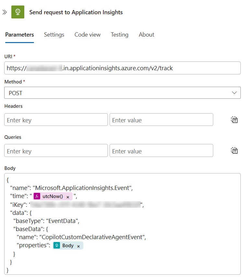Open the Parameters tab

click(19, 35)
